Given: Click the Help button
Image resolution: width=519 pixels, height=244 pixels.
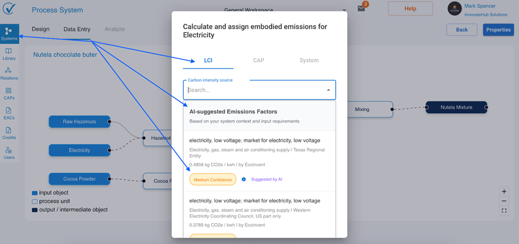Looking at the screenshot, I should point(410,9).
